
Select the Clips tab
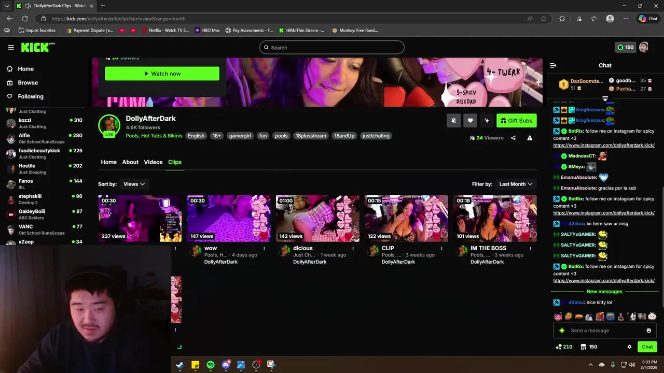(x=175, y=162)
